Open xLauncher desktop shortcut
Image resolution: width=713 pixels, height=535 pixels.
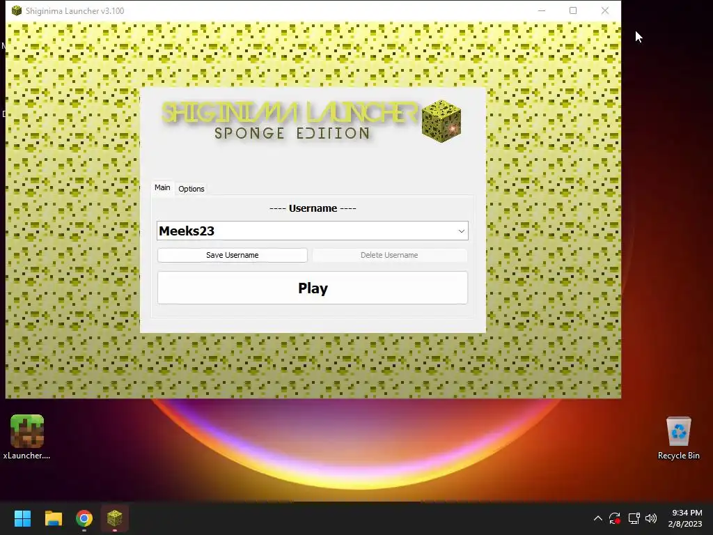click(x=27, y=437)
